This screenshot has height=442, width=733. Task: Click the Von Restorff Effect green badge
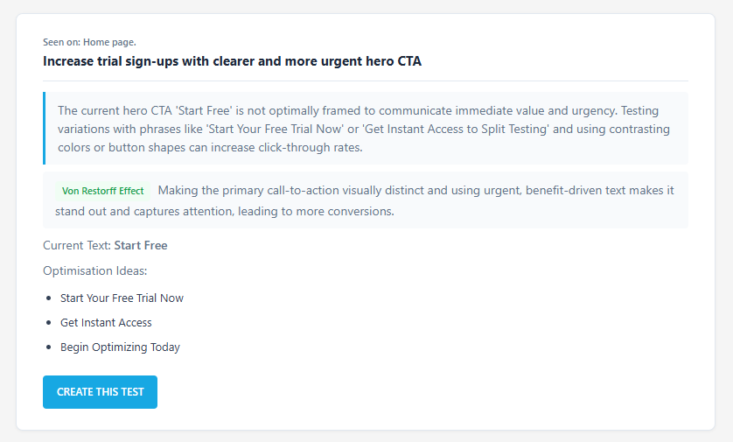(x=103, y=191)
